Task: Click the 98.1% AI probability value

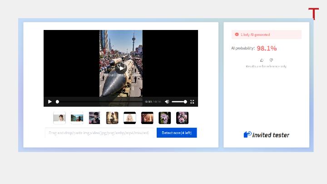Action: [x=267, y=49]
